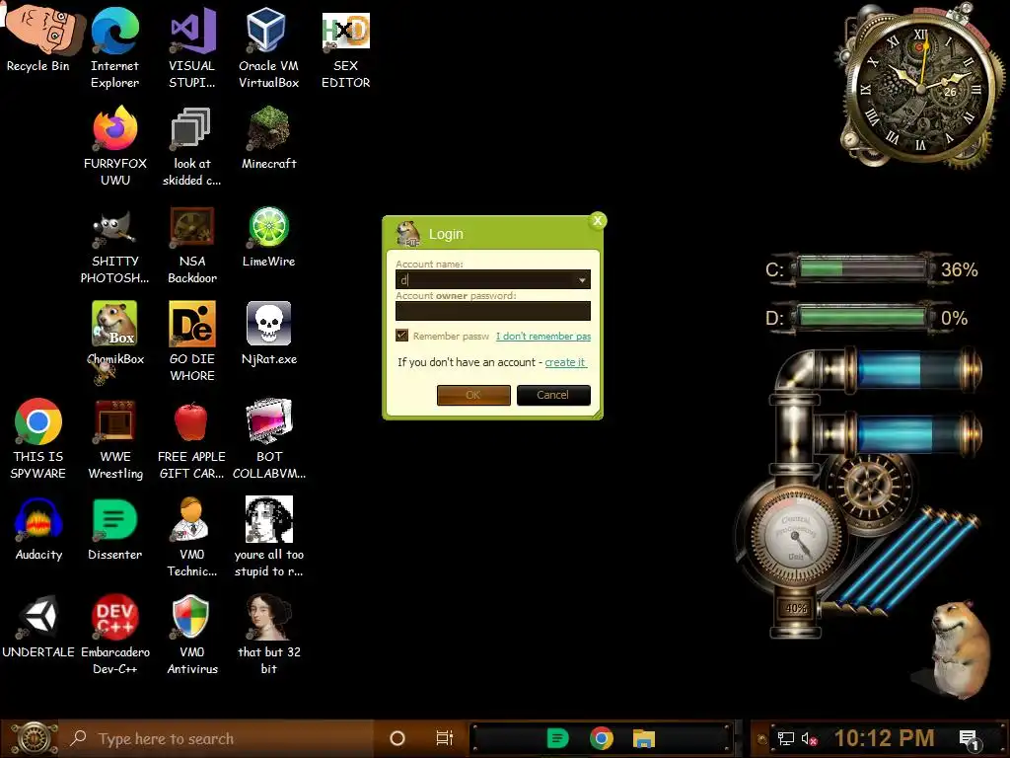Viewport: 1010px width, 758px height.
Task: Launch the LimeWire icon
Action: point(268,227)
